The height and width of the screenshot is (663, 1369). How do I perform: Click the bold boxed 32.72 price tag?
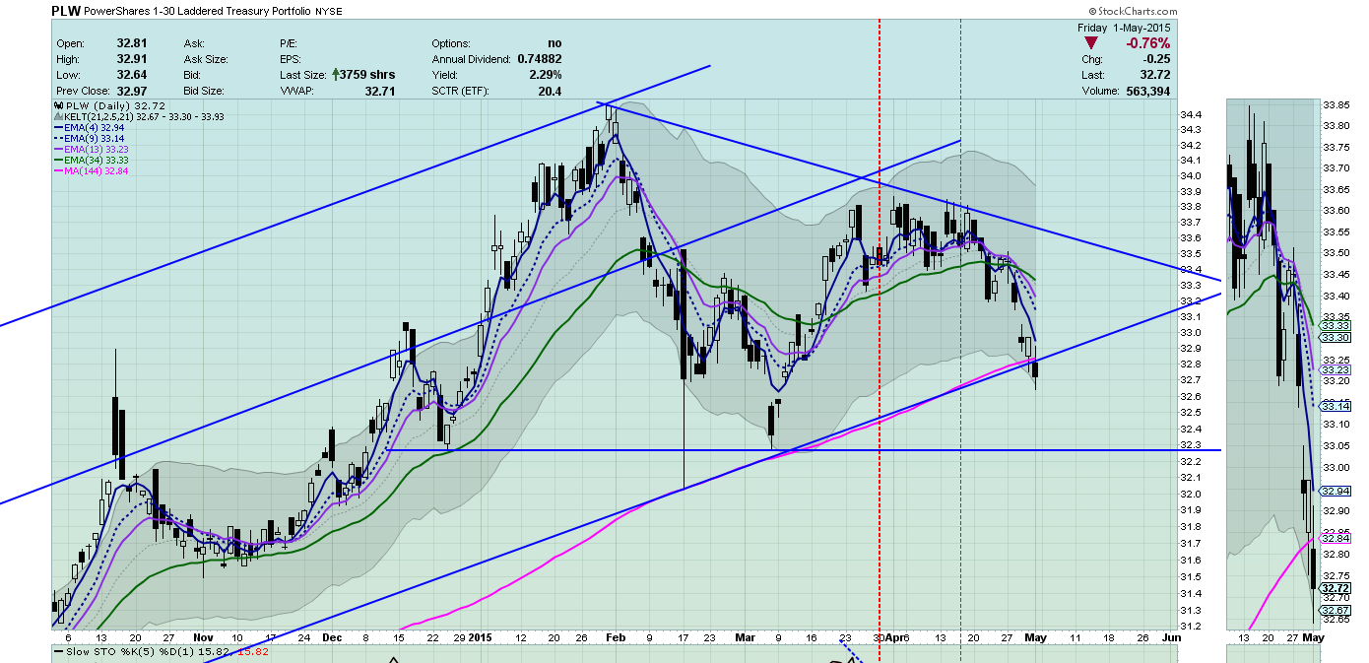point(1336,588)
